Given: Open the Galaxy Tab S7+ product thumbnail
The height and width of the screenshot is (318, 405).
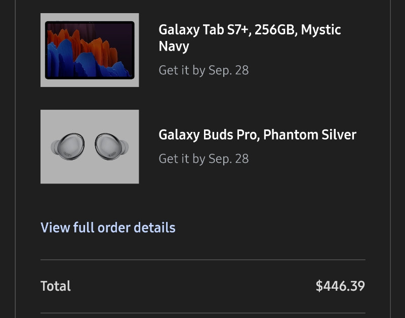Looking at the screenshot, I should click(90, 50).
